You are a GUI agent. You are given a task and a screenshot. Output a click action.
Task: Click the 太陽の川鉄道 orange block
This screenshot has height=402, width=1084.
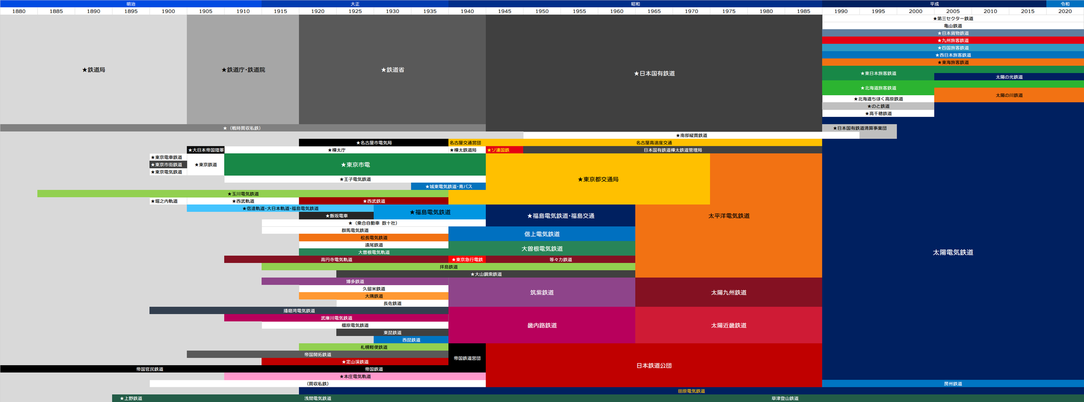click(1009, 95)
